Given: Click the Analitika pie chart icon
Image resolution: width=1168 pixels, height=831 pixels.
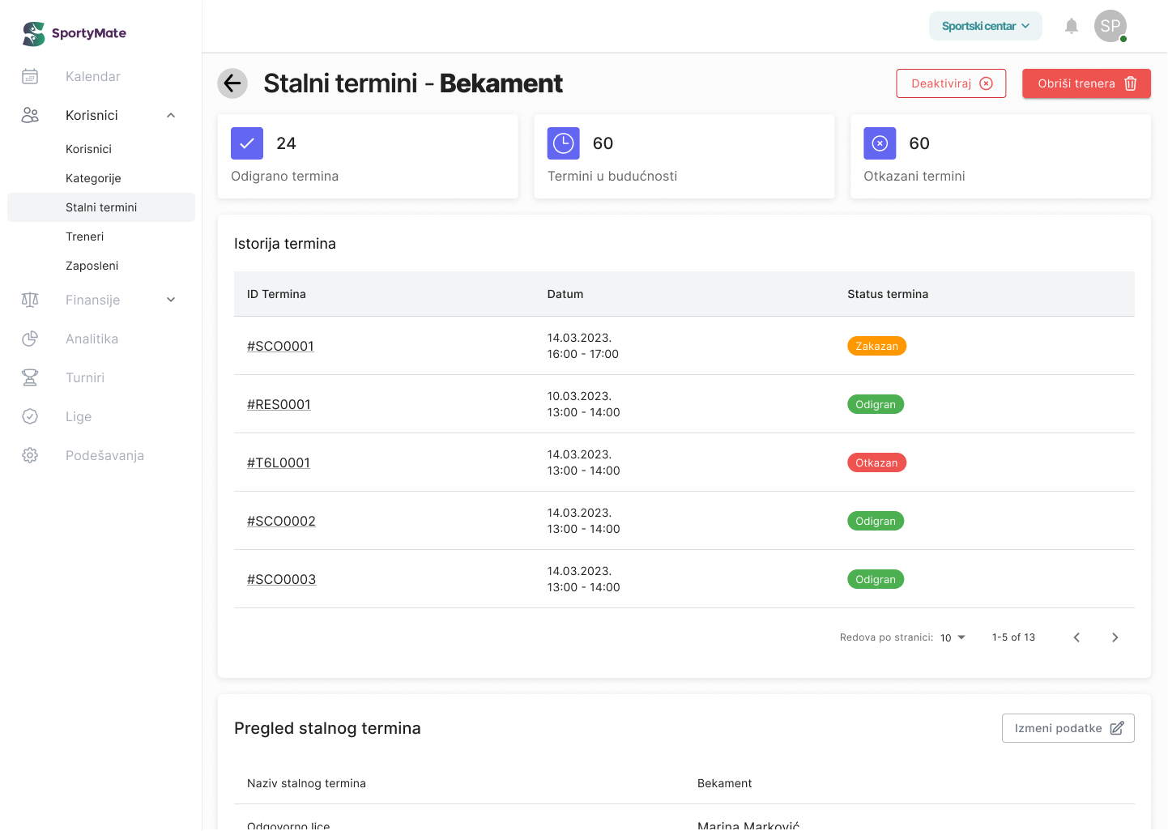Looking at the screenshot, I should coord(30,339).
